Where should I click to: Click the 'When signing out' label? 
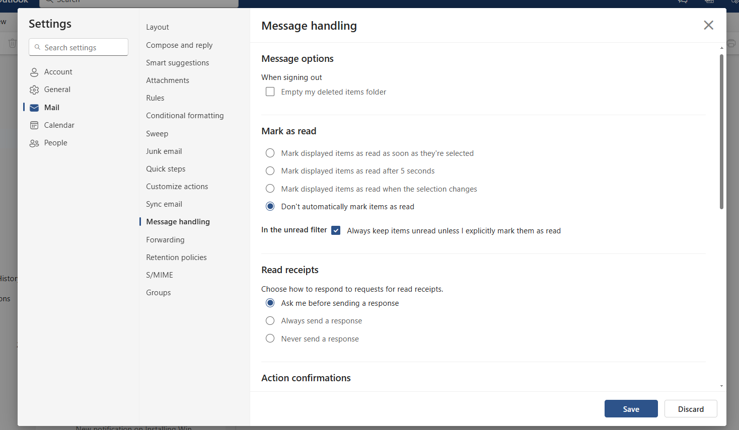tap(291, 77)
